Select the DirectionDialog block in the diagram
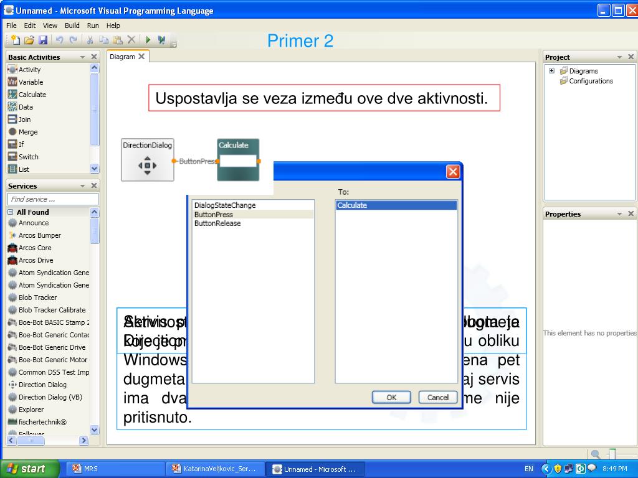The image size is (638, 478). pos(147,160)
